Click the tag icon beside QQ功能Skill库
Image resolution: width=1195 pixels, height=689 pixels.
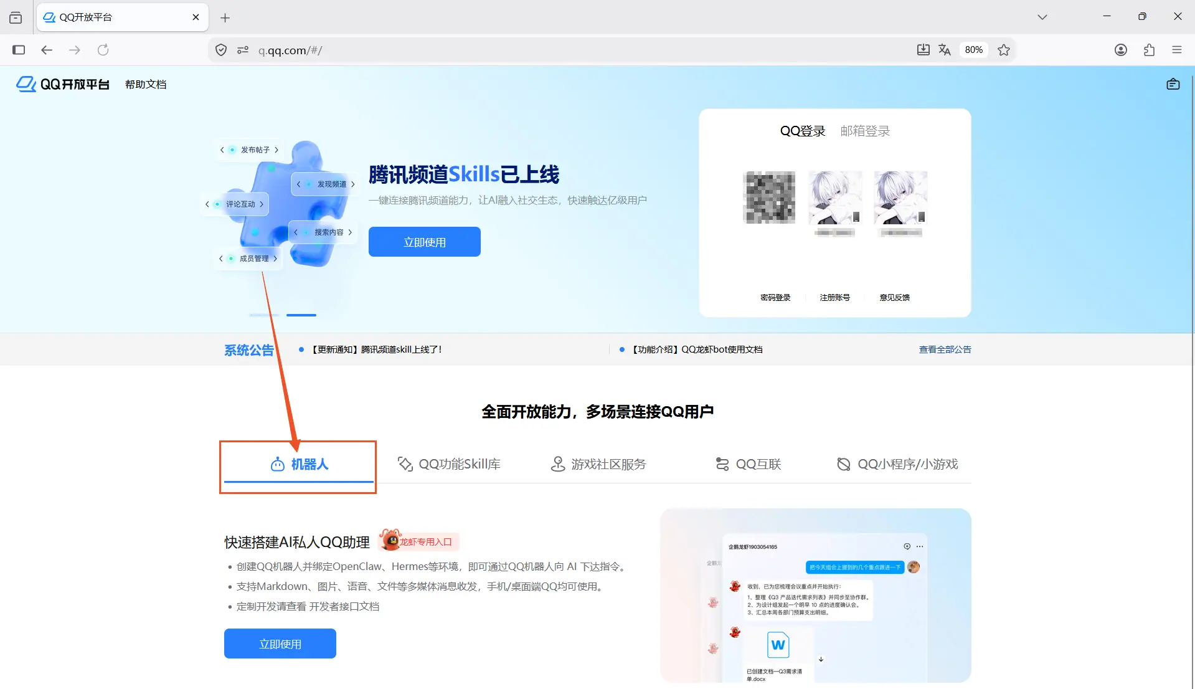click(x=405, y=464)
